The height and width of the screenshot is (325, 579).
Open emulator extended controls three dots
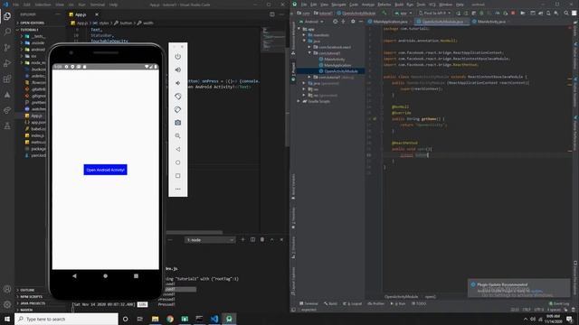178,189
